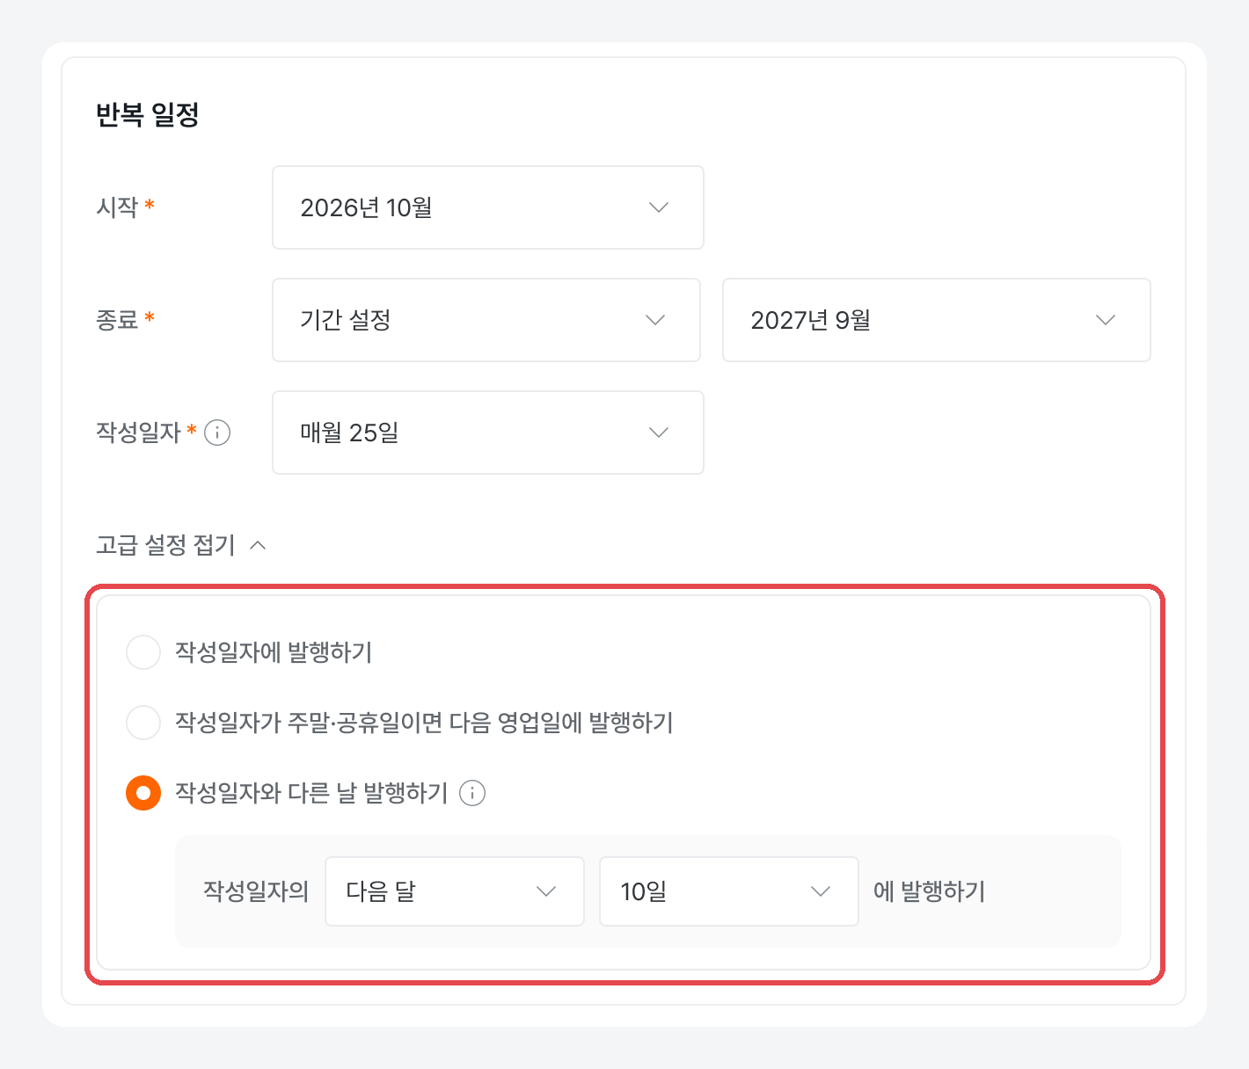The width and height of the screenshot is (1249, 1069).
Task: Open the 시작 dropdown showing 2026년 10월
Action: tap(488, 207)
